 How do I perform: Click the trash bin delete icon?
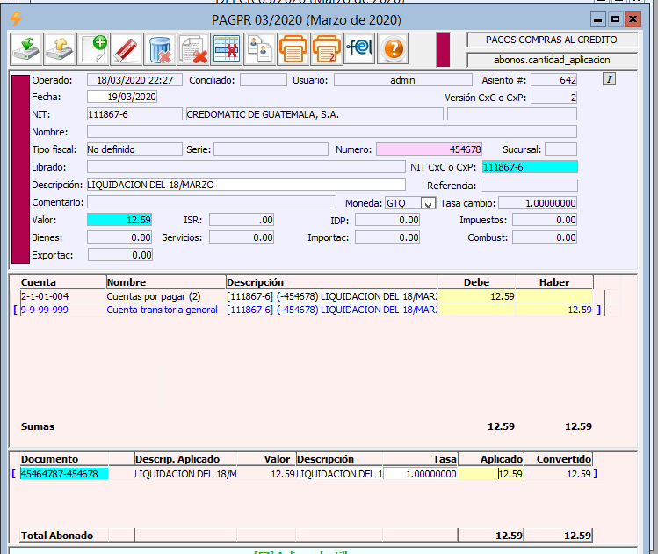point(160,48)
